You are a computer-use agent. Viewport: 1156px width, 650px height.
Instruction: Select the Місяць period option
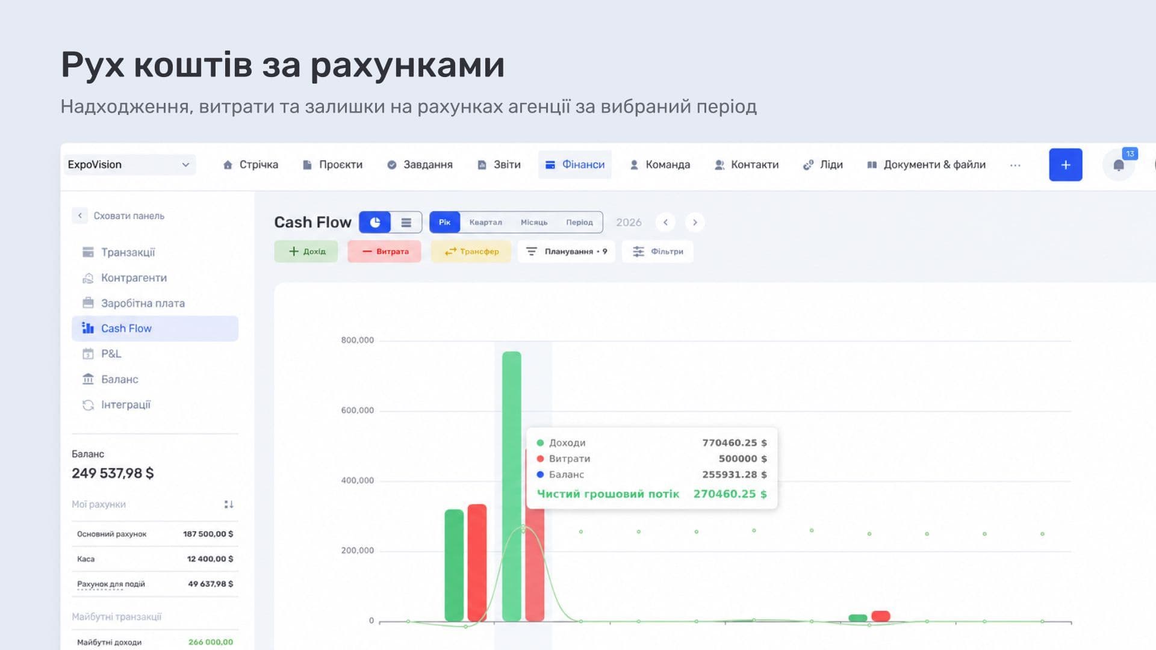point(534,222)
